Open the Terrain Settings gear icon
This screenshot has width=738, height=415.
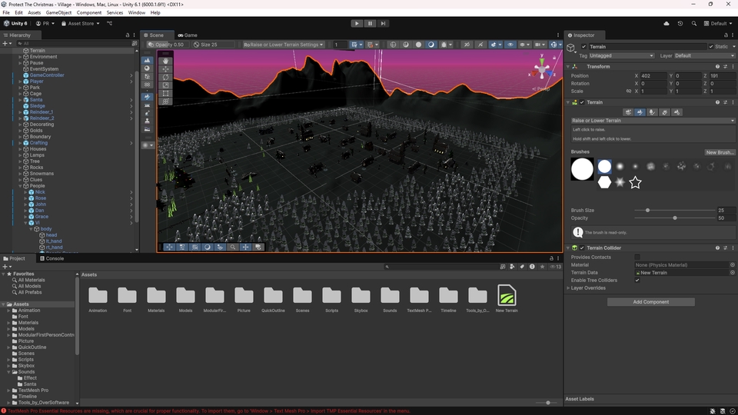pyautogui.click(x=677, y=112)
